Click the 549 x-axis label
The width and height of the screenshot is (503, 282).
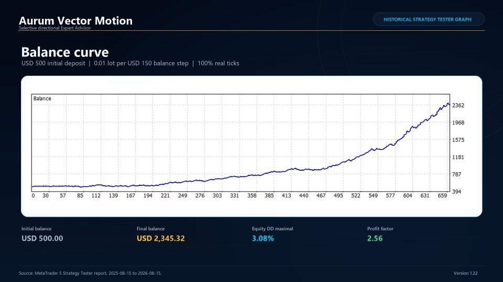click(373, 196)
